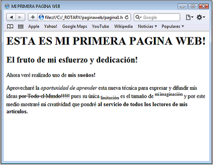The height and width of the screenshot is (165, 213).
Task: Expand the Noticias bookmarks folder
Action: tap(147, 26)
